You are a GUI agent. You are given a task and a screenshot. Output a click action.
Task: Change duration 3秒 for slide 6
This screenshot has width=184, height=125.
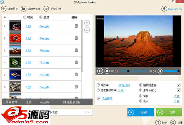coord(29,87)
